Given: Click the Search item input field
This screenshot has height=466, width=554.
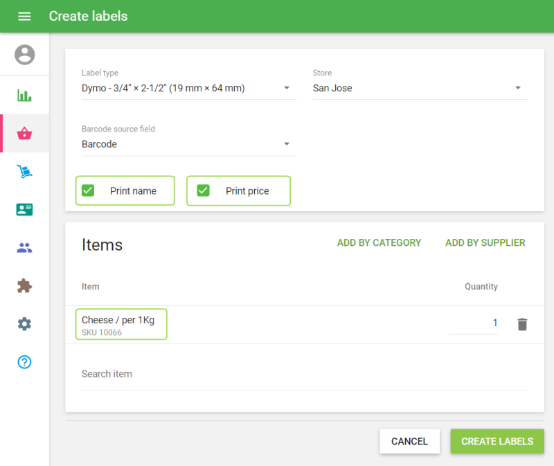Looking at the screenshot, I should point(304,374).
